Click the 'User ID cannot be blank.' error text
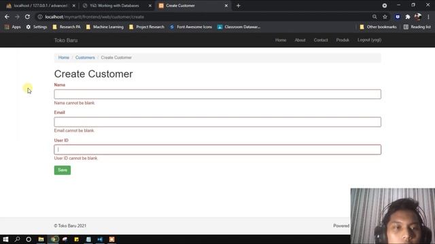Image resolution: width=435 pixels, height=244 pixels. click(x=75, y=158)
